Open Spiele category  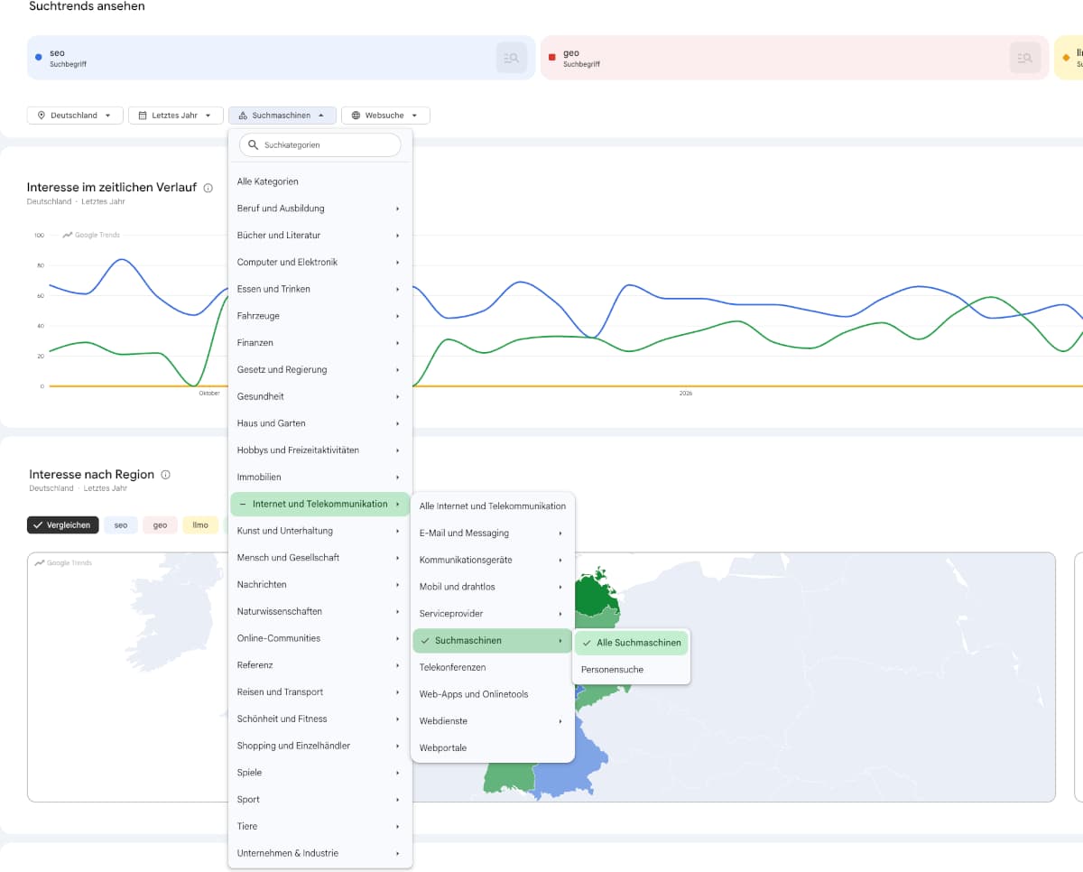pyautogui.click(x=320, y=773)
